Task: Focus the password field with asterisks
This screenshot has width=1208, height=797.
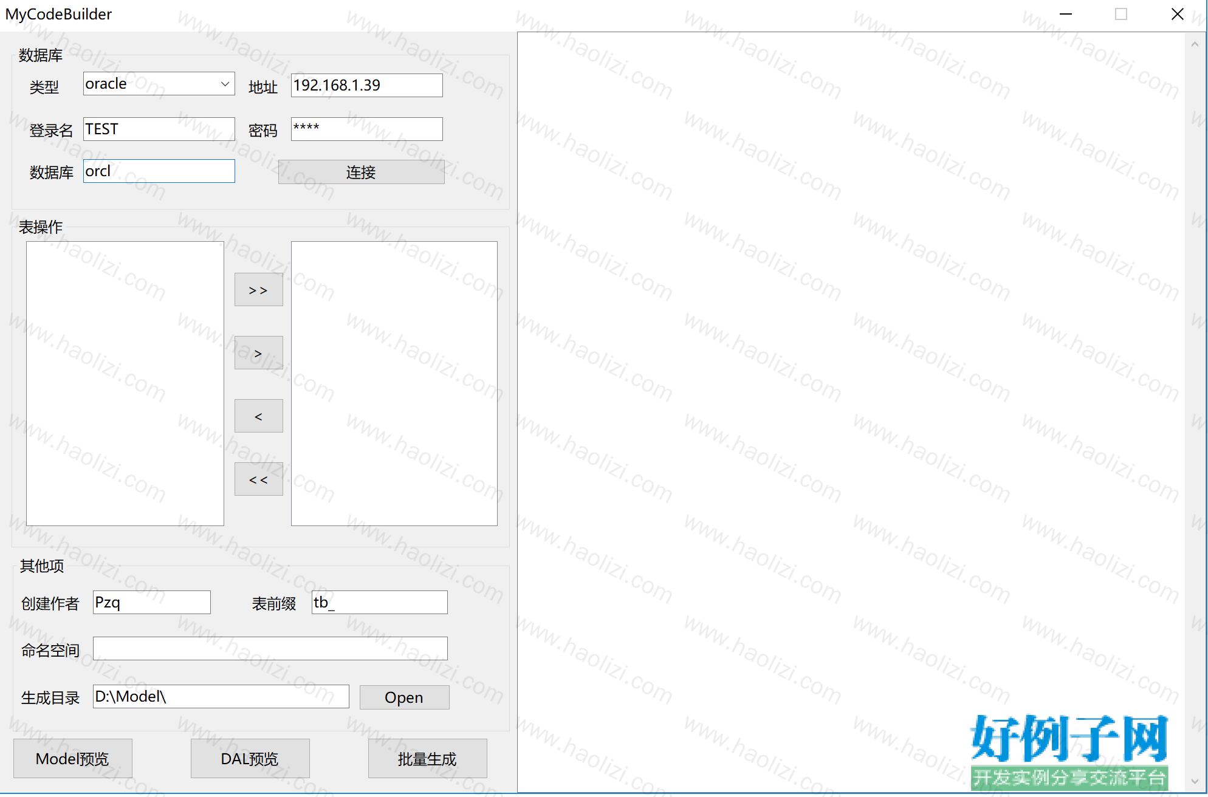Action: coord(366,129)
